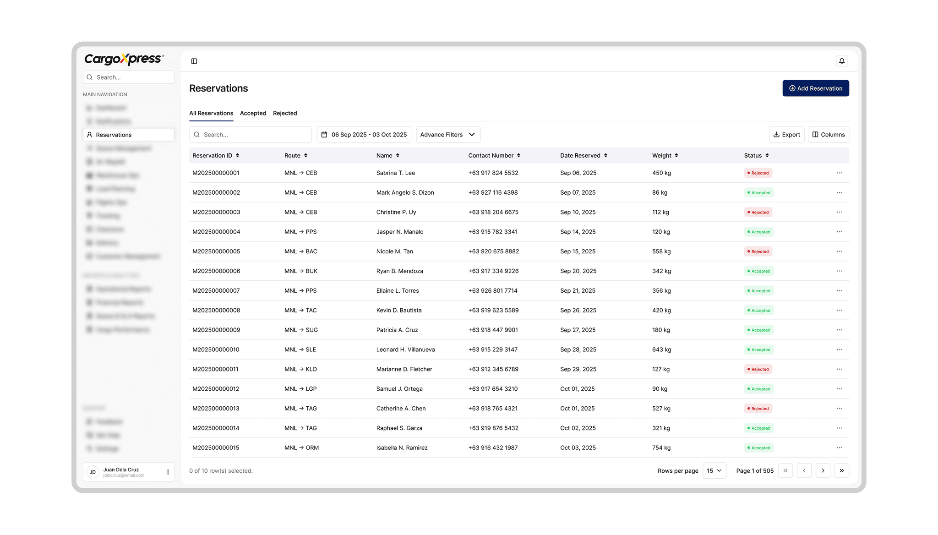This screenshot has height=535, width=938.
Task: Jump to the last page
Action: coord(841,470)
